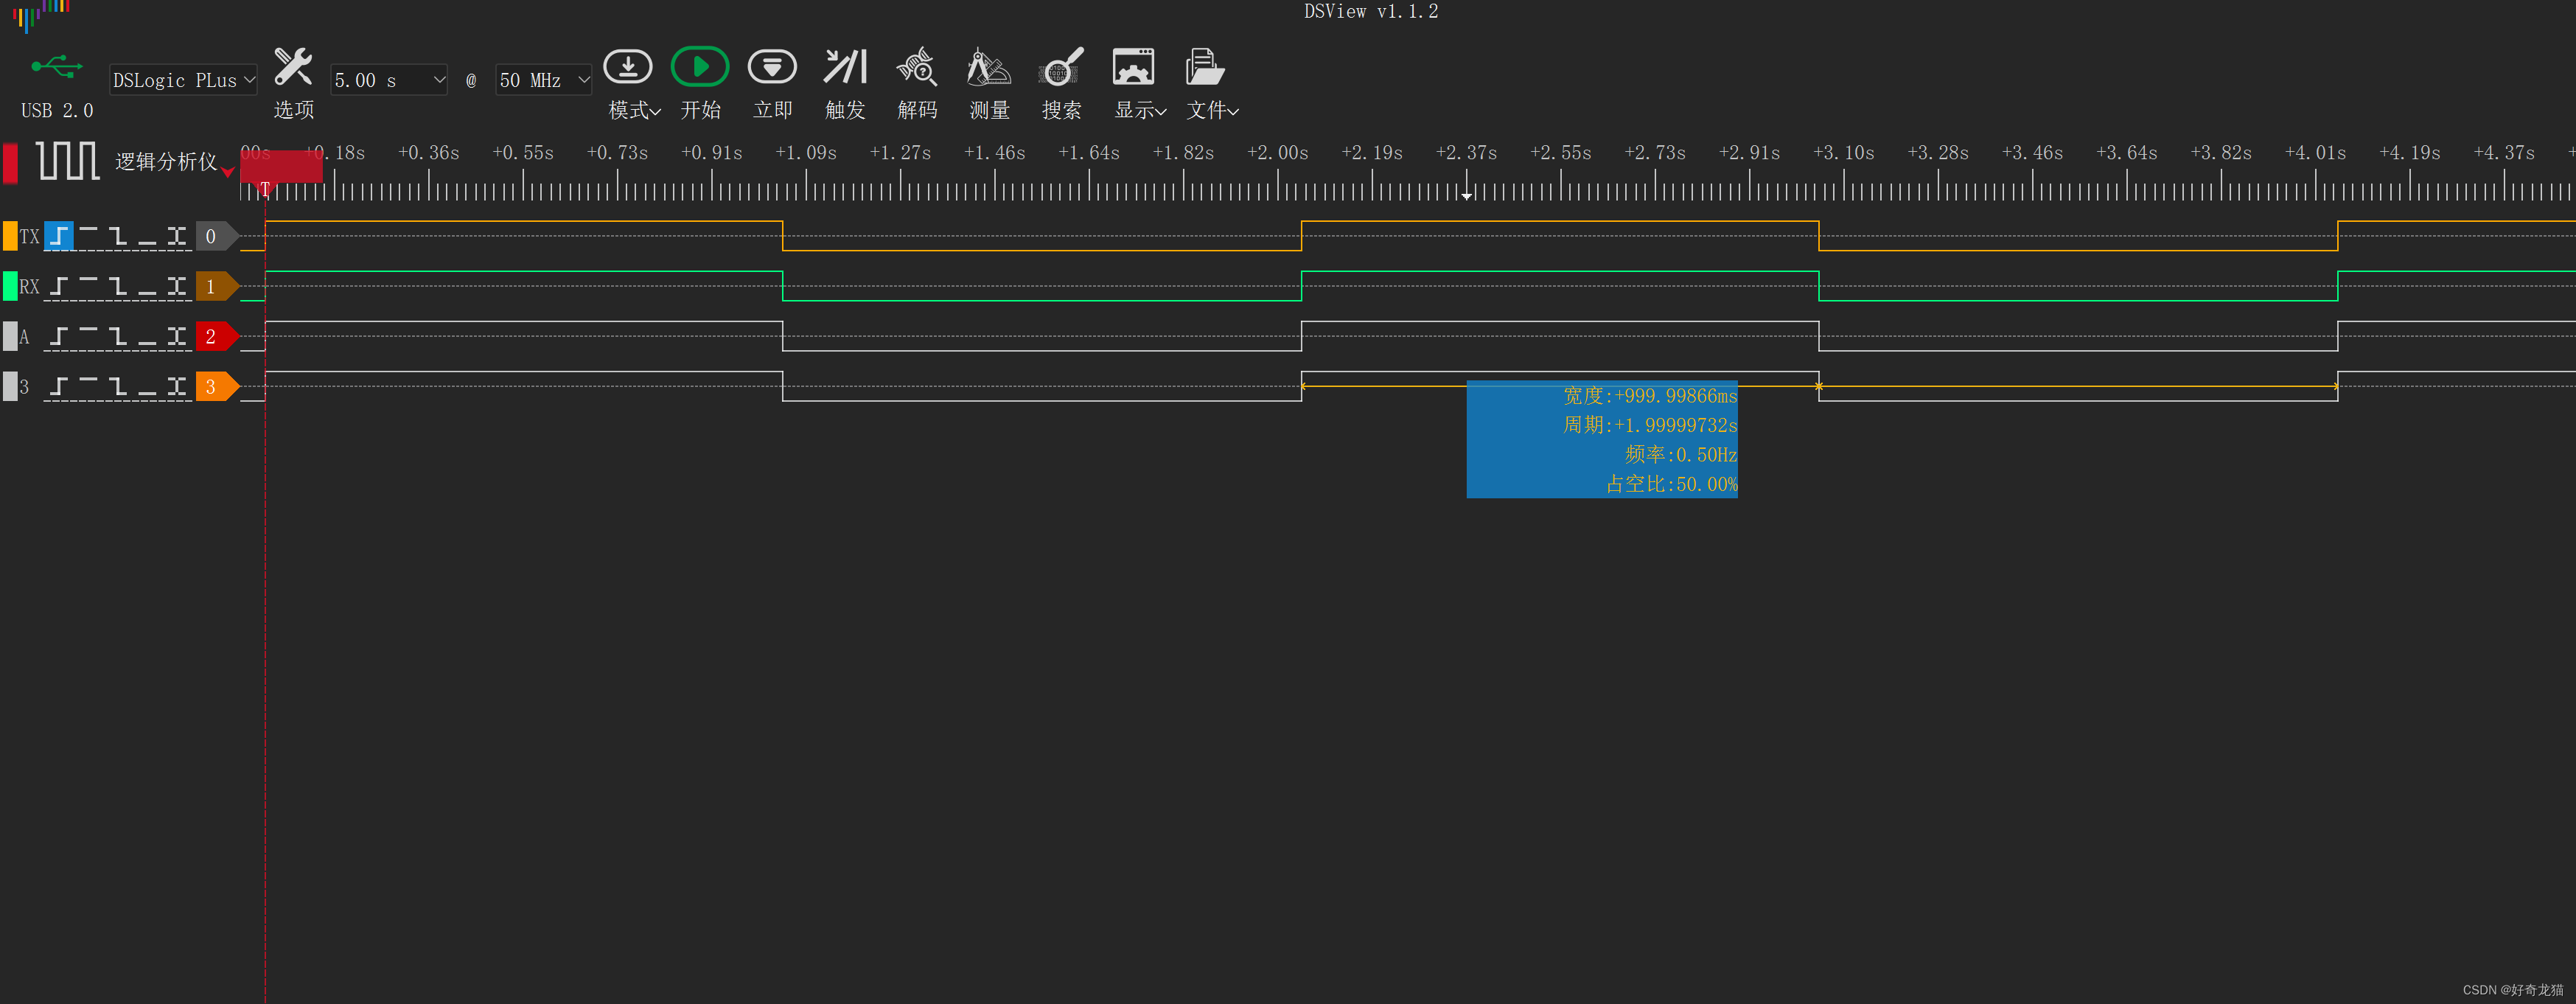Click channel A gray color swatch
The image size is (2576, 1004).
tap(10, 336)
